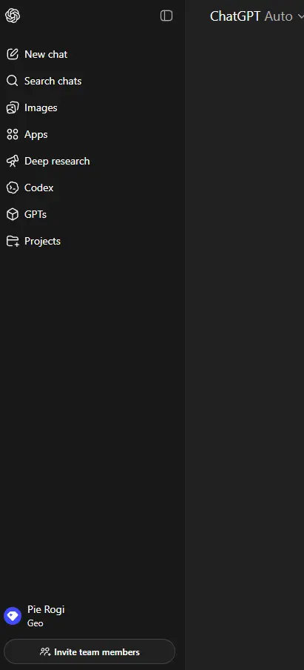Click the New chat pencil icon
The height and width of the screenshot is (670, 304).
(13, 54)
